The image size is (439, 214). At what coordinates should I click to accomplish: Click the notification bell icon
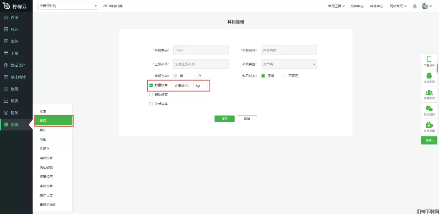click(x=415, y=6)
